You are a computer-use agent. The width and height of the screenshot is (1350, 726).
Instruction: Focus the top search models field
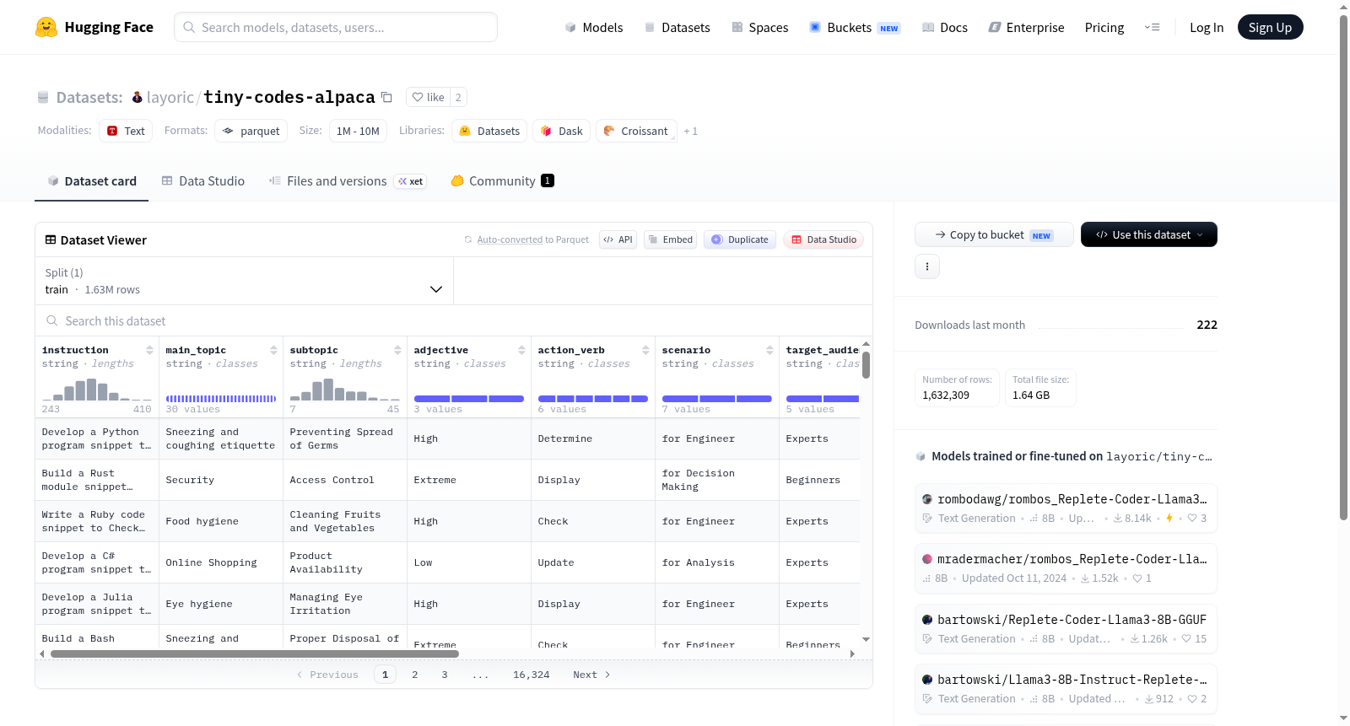pos(336,27)
